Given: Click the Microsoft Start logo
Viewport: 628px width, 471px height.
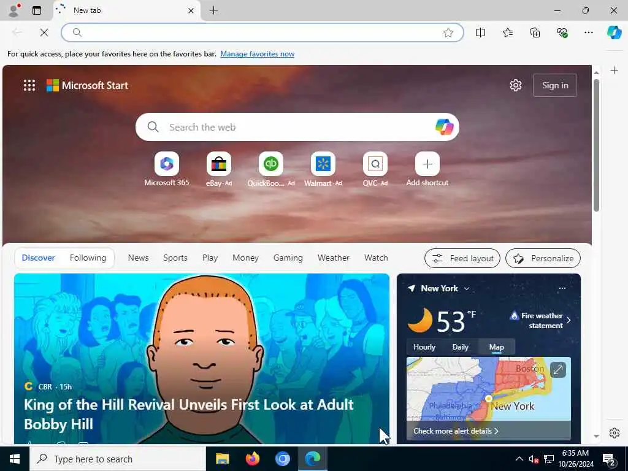Looking at the screenshot, I should [87, 85].
